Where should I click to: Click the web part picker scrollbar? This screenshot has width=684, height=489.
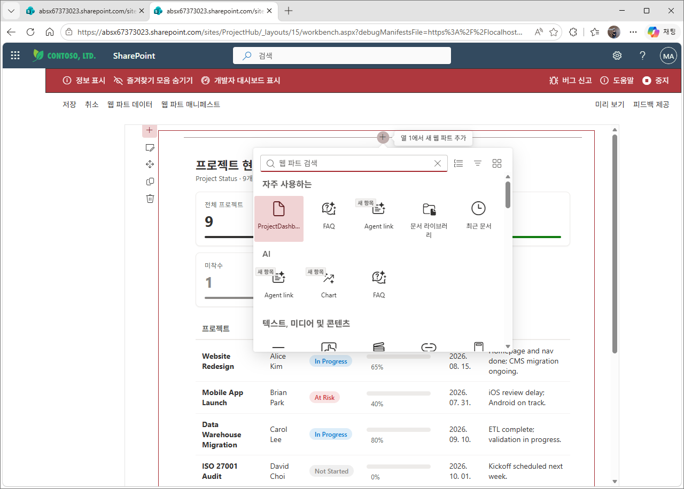click(508, 194)
